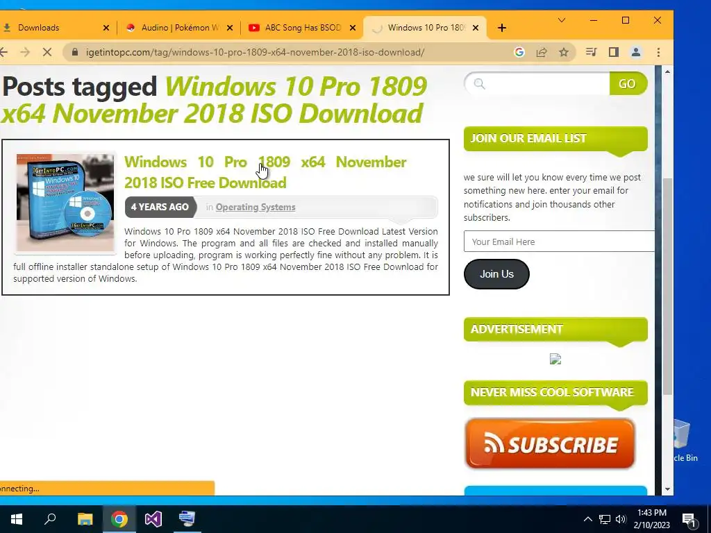View site info via the lock icon
711x533 pixels.
75,52
